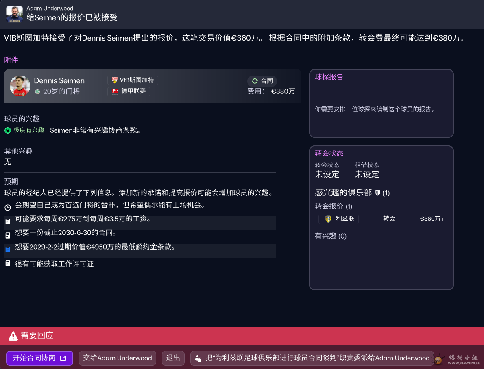Image resolution: width=484 pixels, height=369 pixels.
Task: Click the 需要回应 warning triangle icon
Action: 13,336
